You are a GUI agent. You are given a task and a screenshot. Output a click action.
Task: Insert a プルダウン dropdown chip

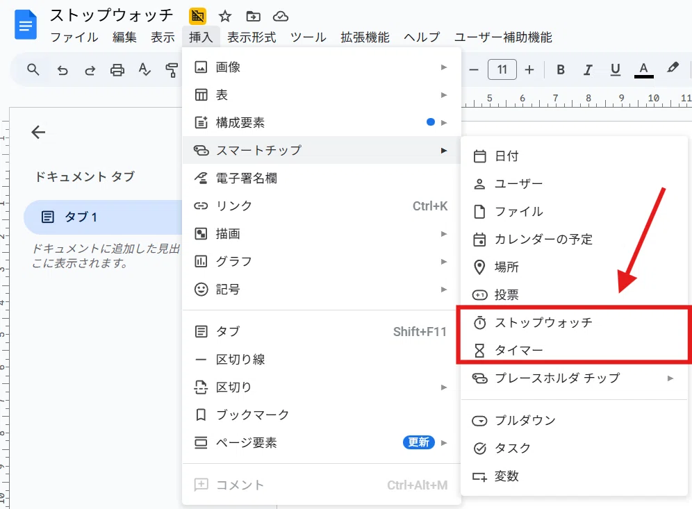point(574,420)
